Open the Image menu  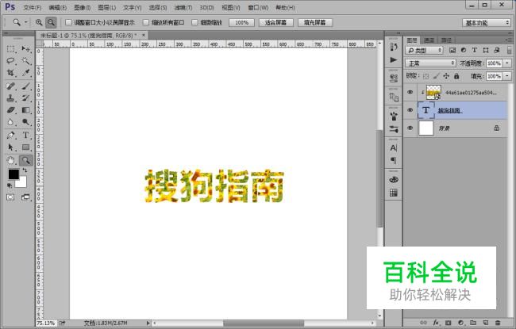point(82,8)
